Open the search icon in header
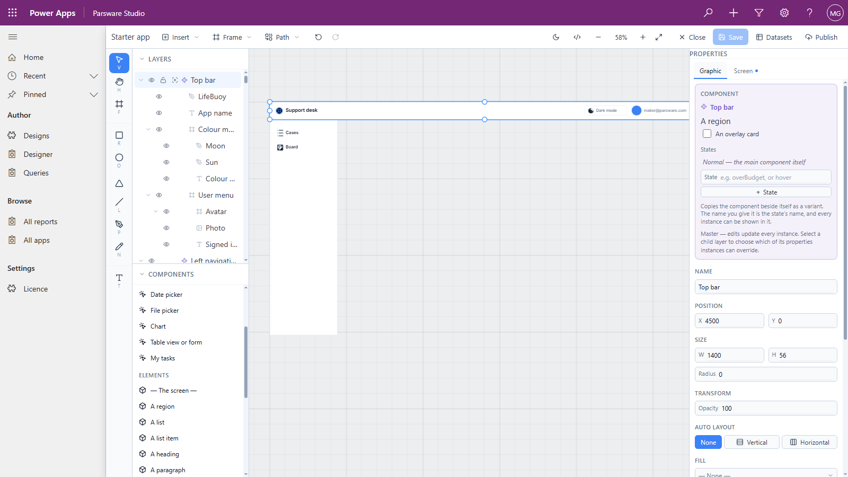The height and width of the screenshot is (477, 848). [708, 13]
